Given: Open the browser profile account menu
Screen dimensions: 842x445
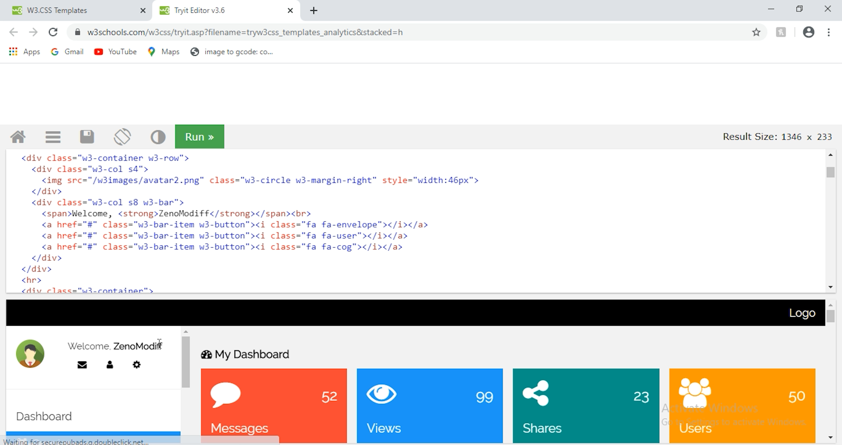Looking at the screenshot, I should 809,32.
